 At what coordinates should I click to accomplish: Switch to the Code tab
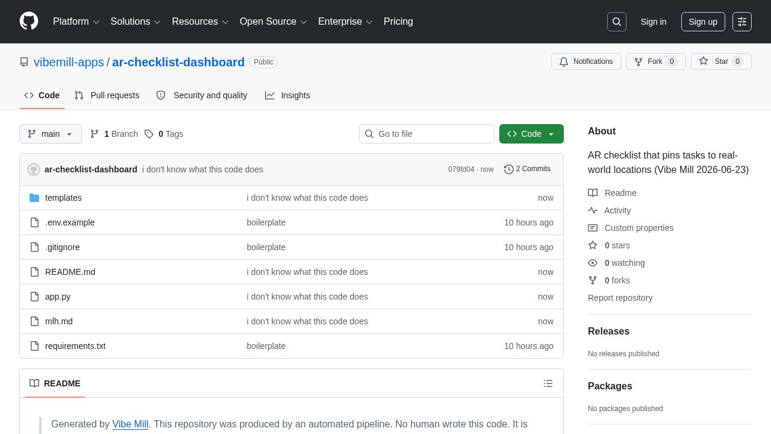click(x=42, y=95)
